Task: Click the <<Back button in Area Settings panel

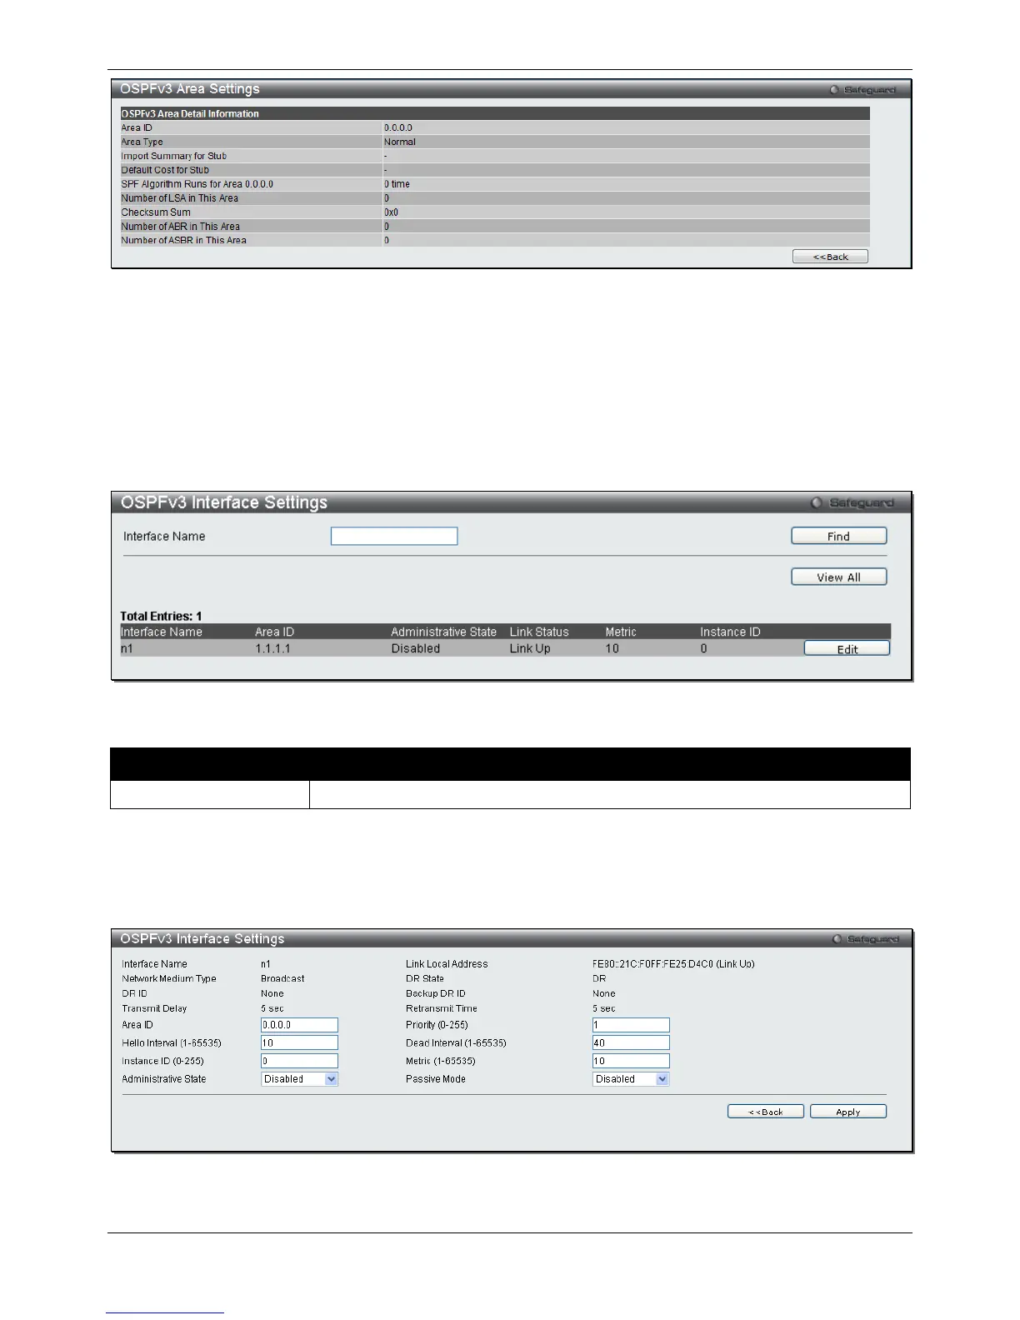Action: point(830,257)
